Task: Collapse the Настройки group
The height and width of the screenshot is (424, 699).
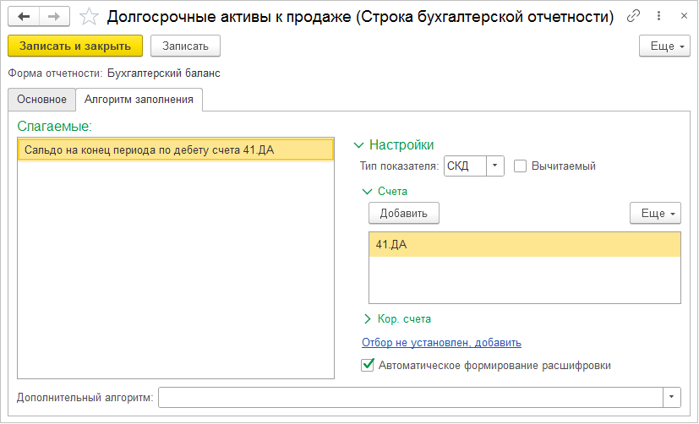Action: point(360,145)
